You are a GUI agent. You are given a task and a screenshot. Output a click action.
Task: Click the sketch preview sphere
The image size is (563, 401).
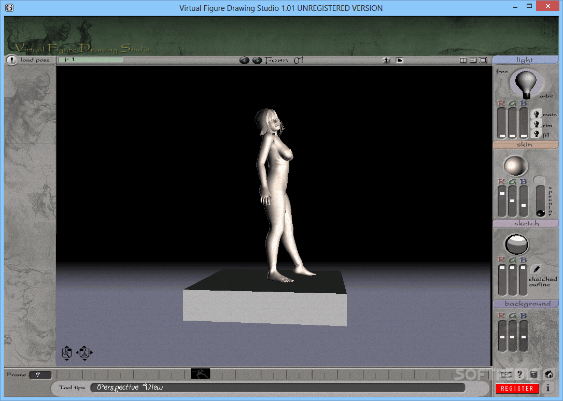pos(517,245)
